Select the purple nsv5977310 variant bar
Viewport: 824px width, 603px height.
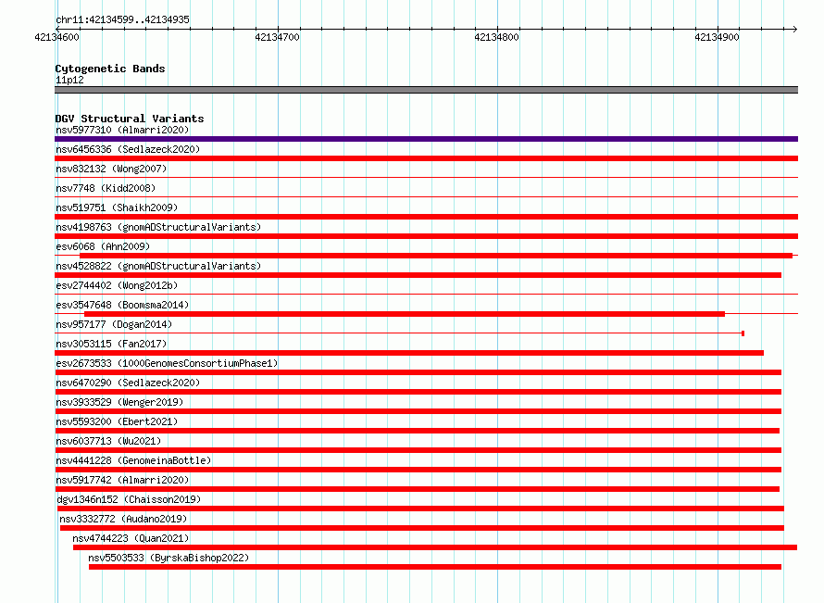[426, 139]
